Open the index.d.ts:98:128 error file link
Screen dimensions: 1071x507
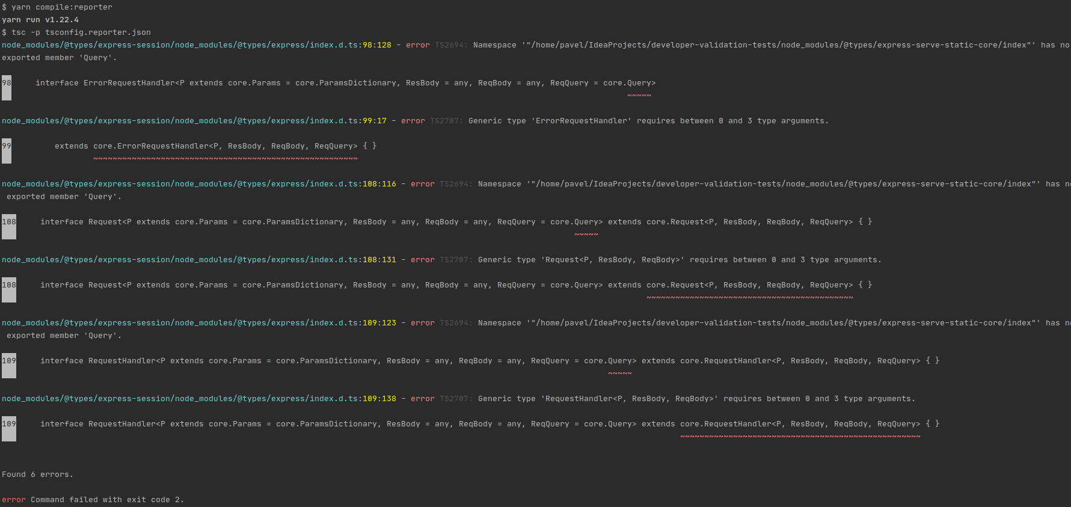(197, 45)
